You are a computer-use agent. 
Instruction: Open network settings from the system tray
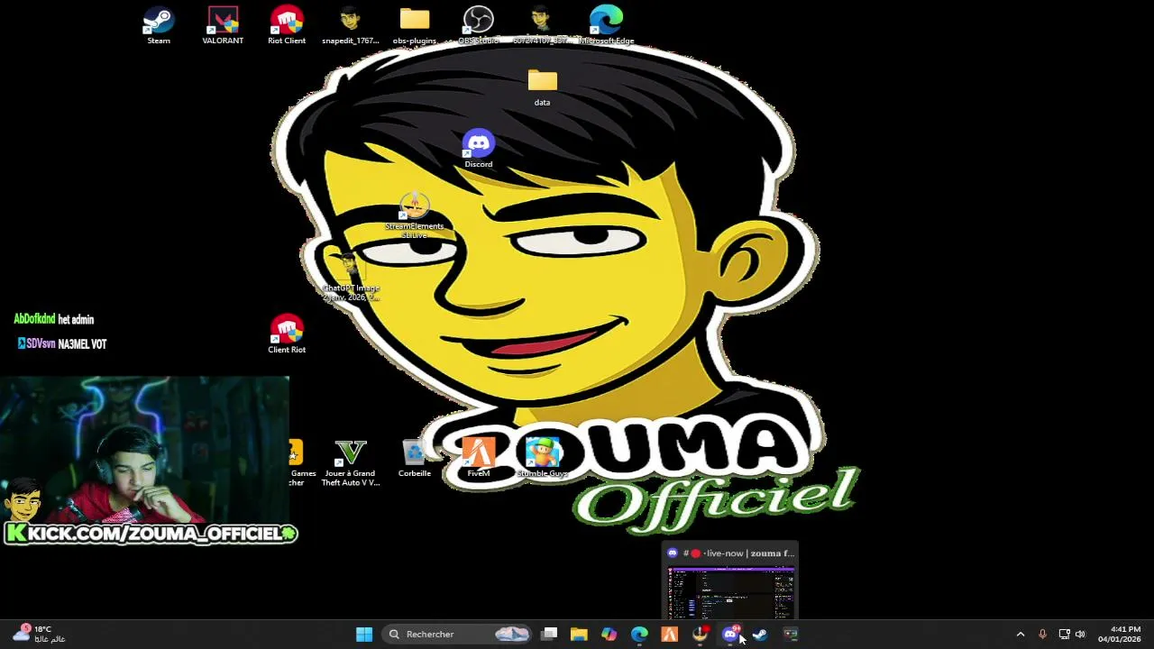point(1064,635)
